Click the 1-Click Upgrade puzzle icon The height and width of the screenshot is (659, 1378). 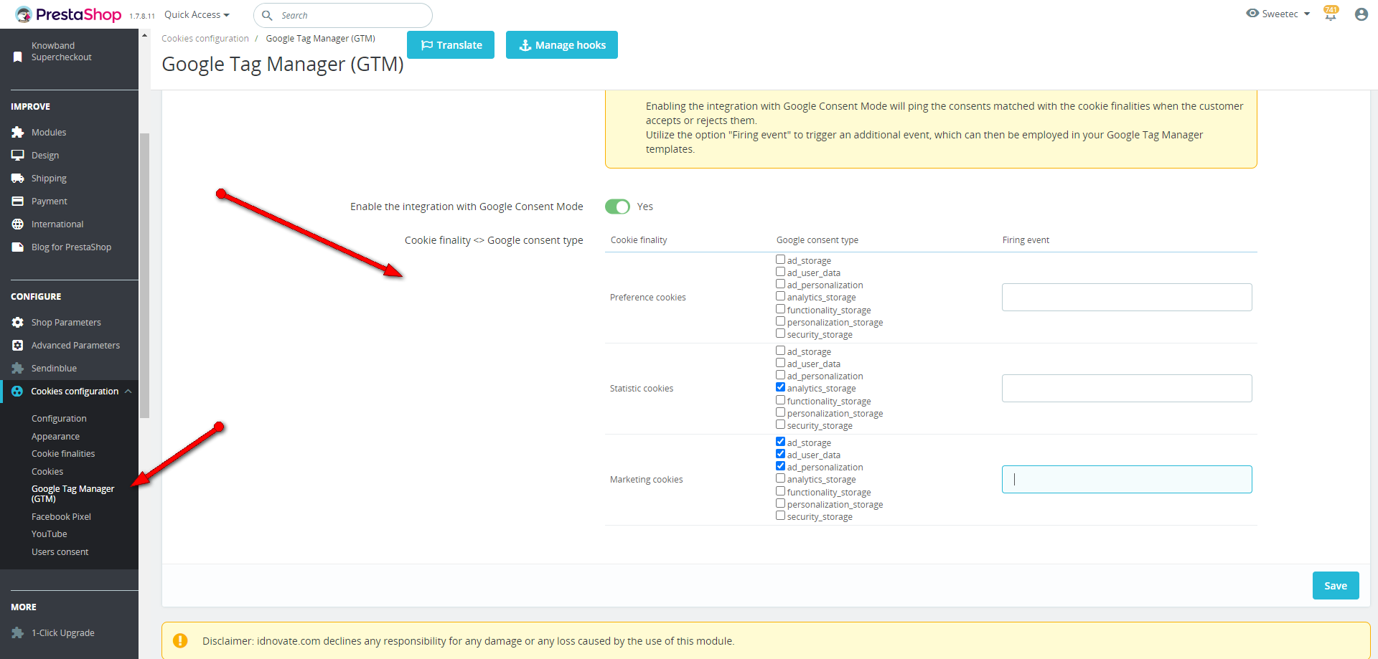[x=18, y=632]
